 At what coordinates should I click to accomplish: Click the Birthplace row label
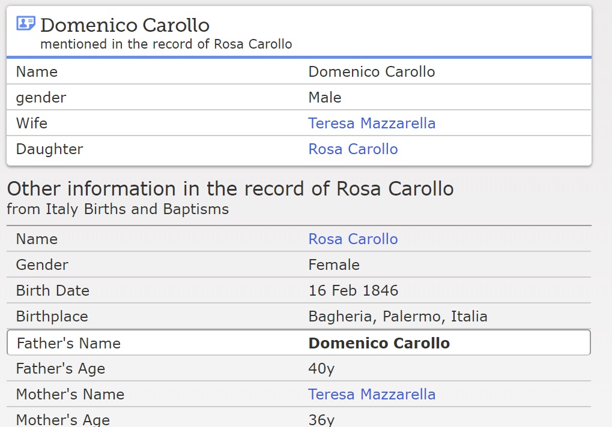click(x=52, y=317)
